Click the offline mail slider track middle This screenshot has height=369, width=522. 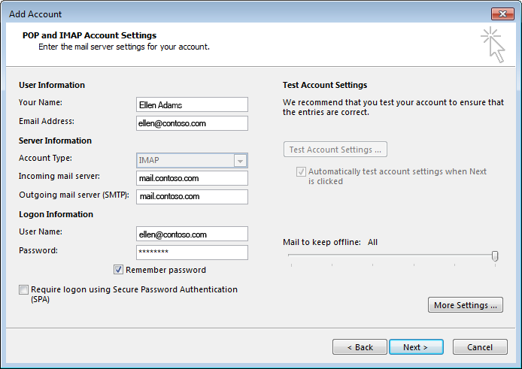(393, 256)
